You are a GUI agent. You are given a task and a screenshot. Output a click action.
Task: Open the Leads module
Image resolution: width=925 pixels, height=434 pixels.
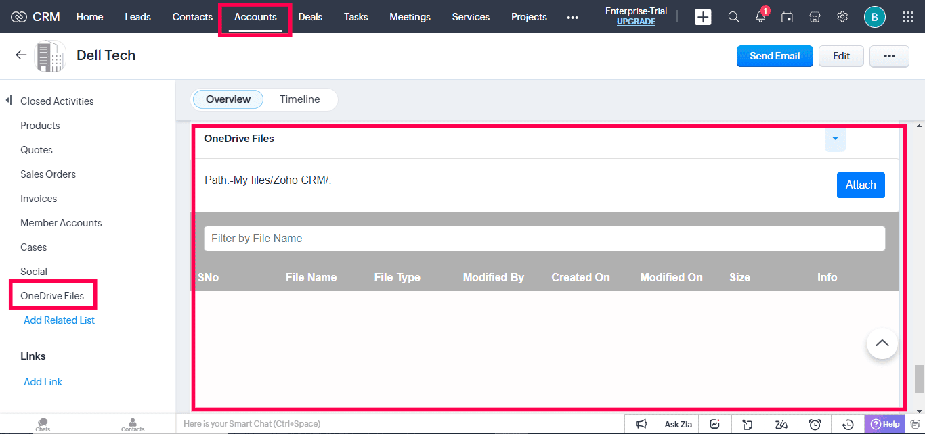pyautogui.click(x=137, y=17)
